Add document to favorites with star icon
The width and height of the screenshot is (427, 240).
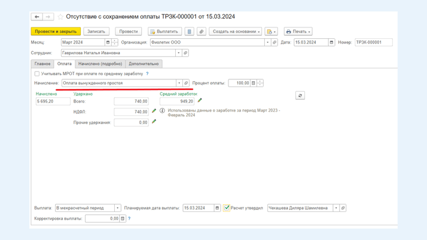tap(60, 17)
